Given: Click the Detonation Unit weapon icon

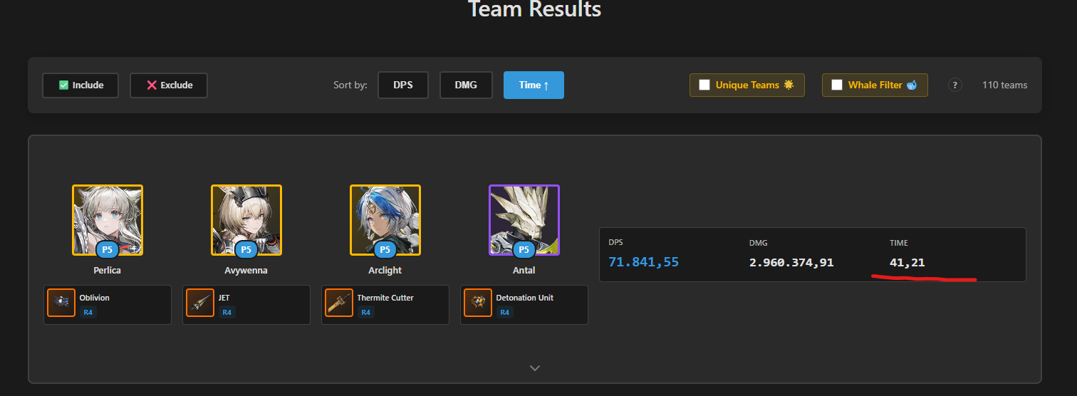Looking at the screenshot, I should coord(478,303).
